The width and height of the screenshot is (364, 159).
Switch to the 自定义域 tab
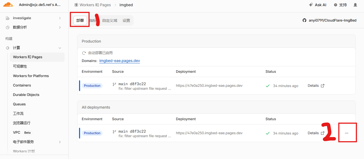point(110,20)
